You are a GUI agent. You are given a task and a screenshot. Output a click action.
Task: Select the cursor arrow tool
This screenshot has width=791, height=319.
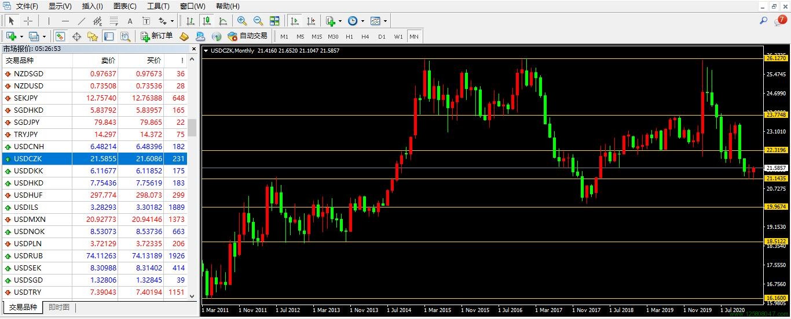[x=12, y=21]
